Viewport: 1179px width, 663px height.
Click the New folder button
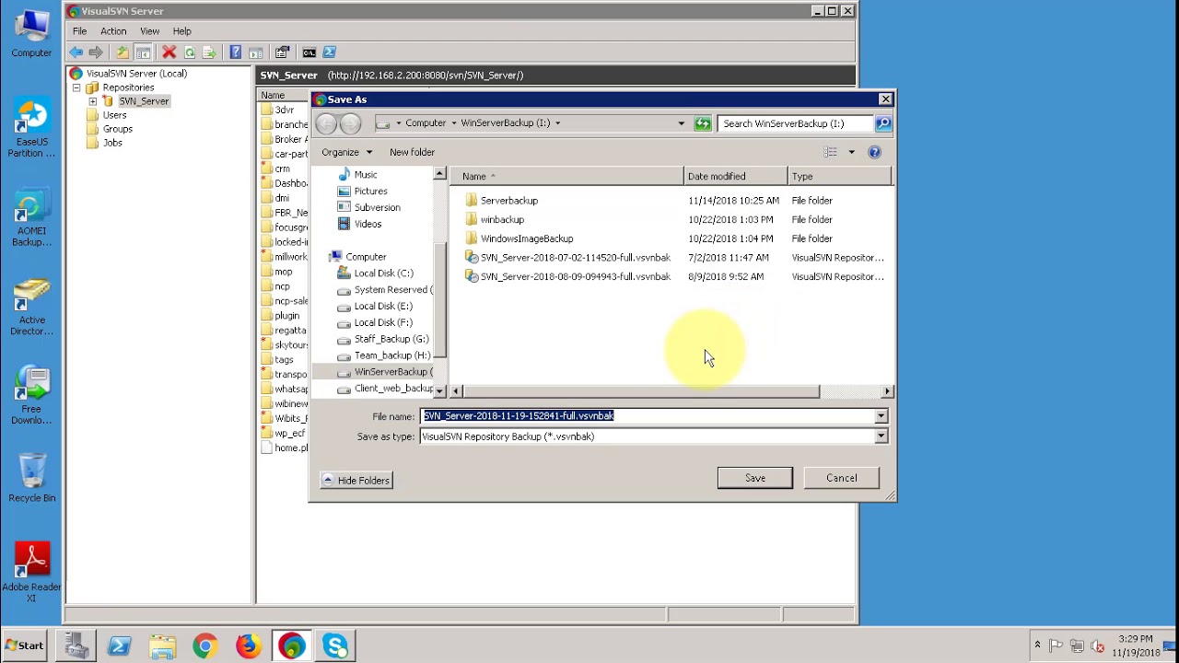tap(412, 152)
